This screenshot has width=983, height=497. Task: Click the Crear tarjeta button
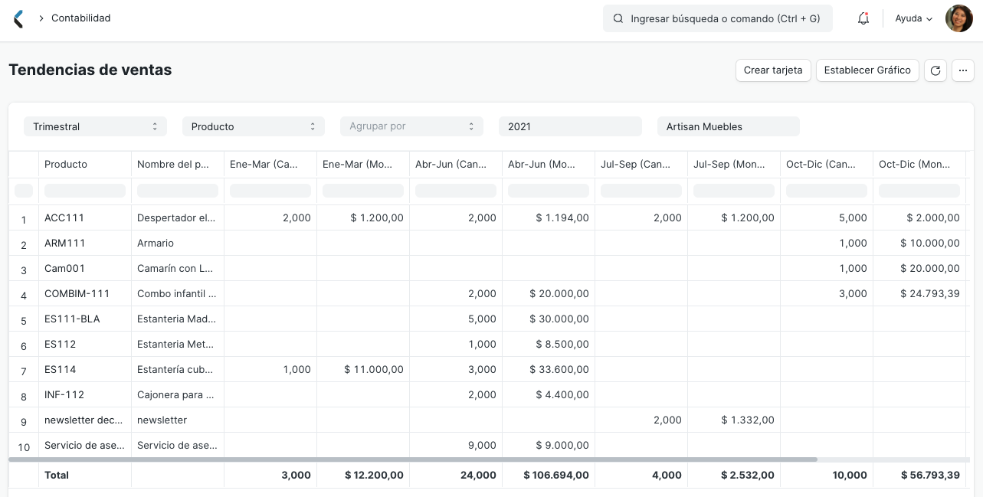coord(773,70)
